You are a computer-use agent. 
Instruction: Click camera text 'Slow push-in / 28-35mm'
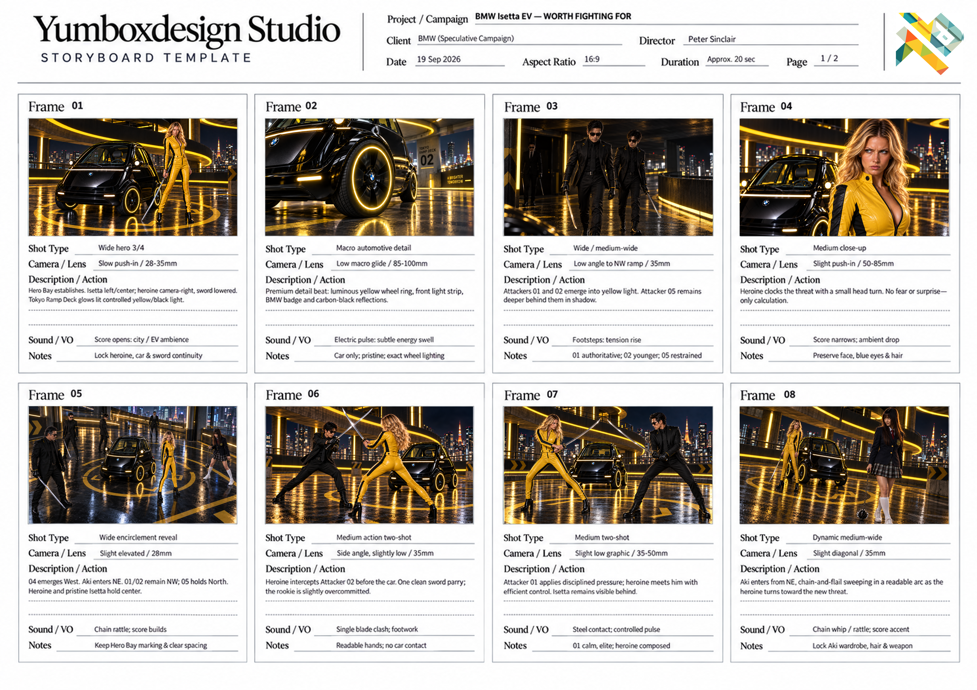click(137, 263)
